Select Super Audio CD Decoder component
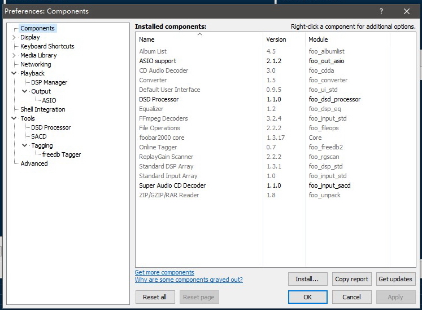 point(172,185)
